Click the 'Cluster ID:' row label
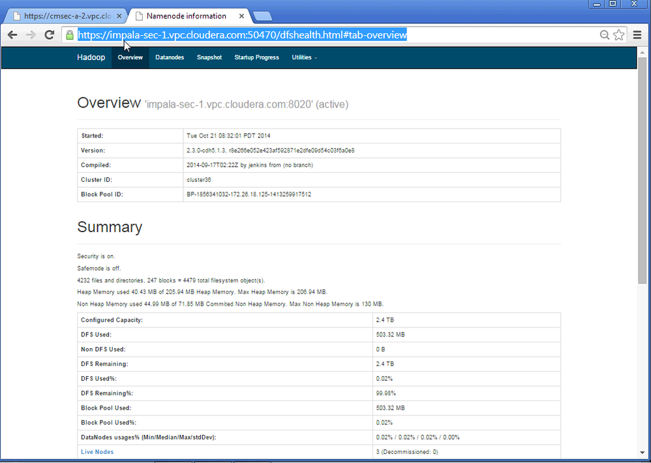Viewport: 651px width, 463px height. (97, 179)
